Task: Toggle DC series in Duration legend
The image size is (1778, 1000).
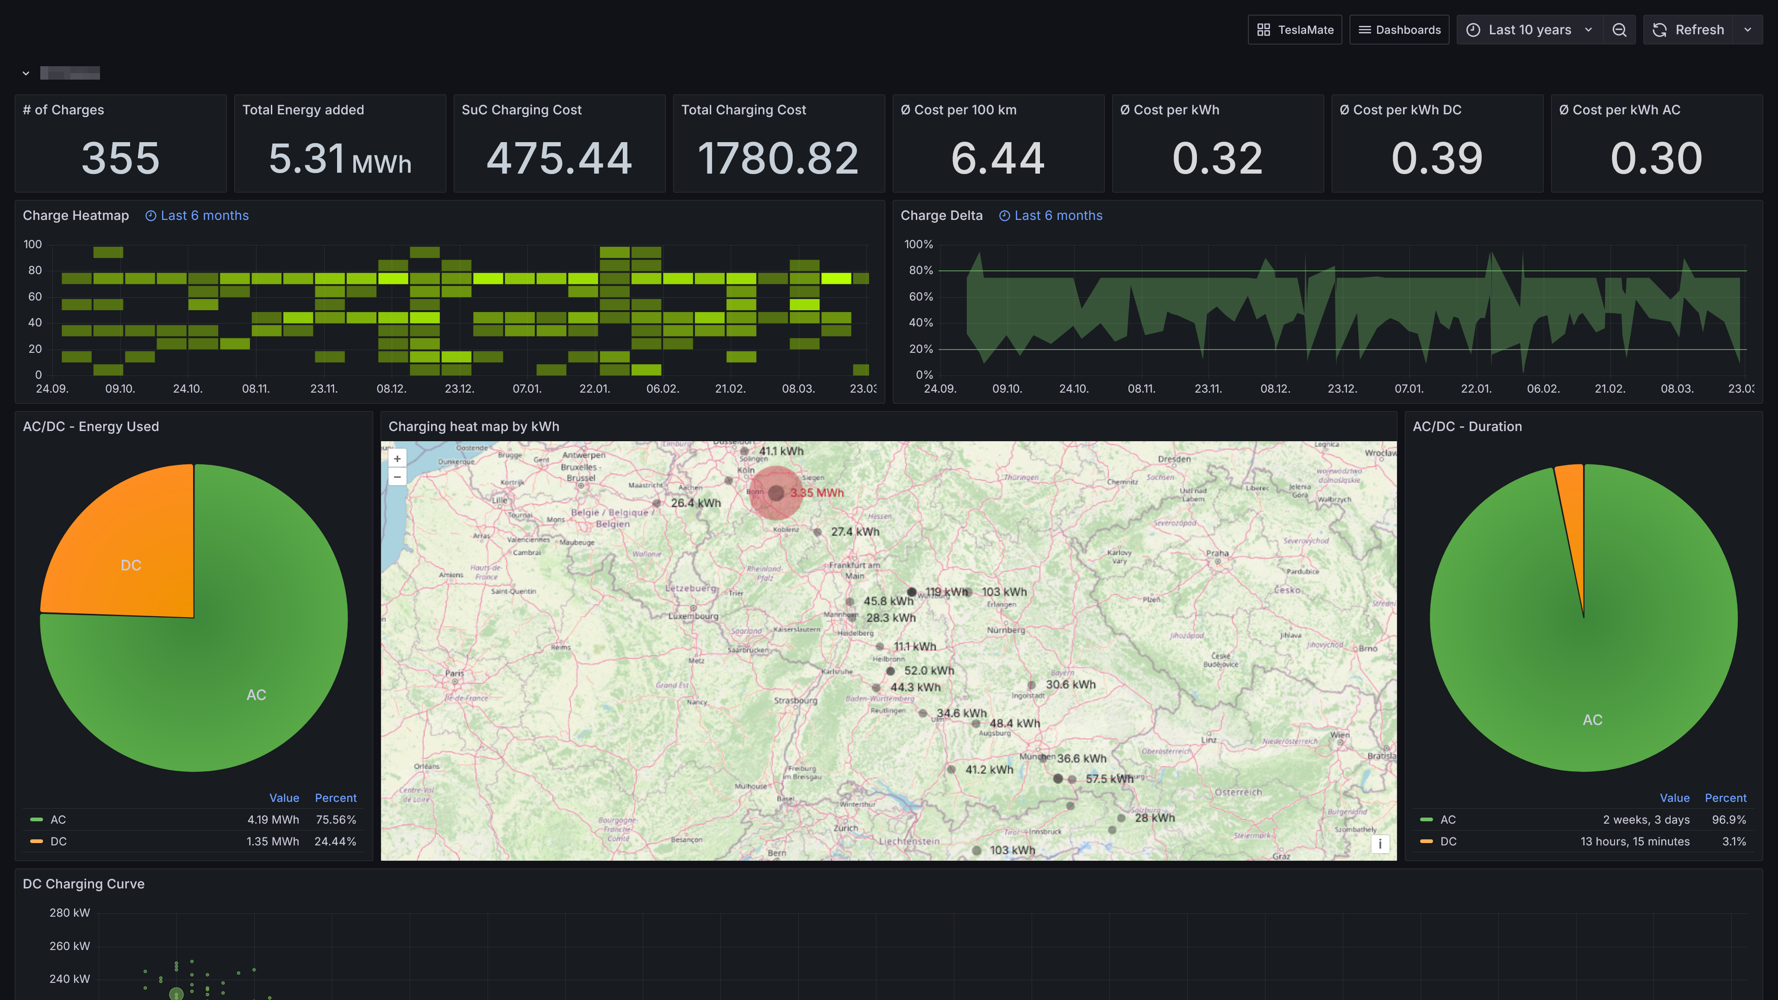Action: (x=1448, y=841)
